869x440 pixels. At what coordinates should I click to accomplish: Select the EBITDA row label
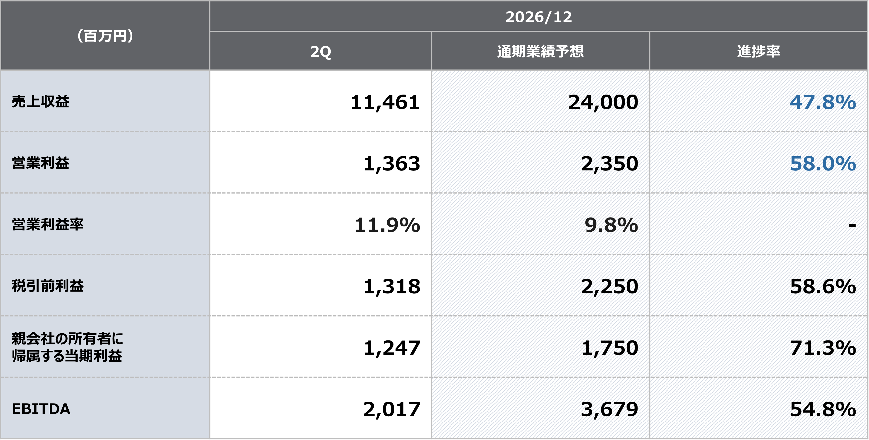tap(41, 409)
